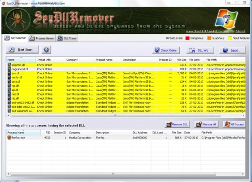
Task: Click the Remove All button
Action: pyautogui.click(x=206, y=124)
